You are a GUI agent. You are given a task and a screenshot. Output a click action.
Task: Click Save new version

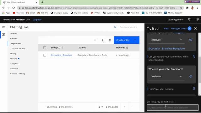point(128,27)
